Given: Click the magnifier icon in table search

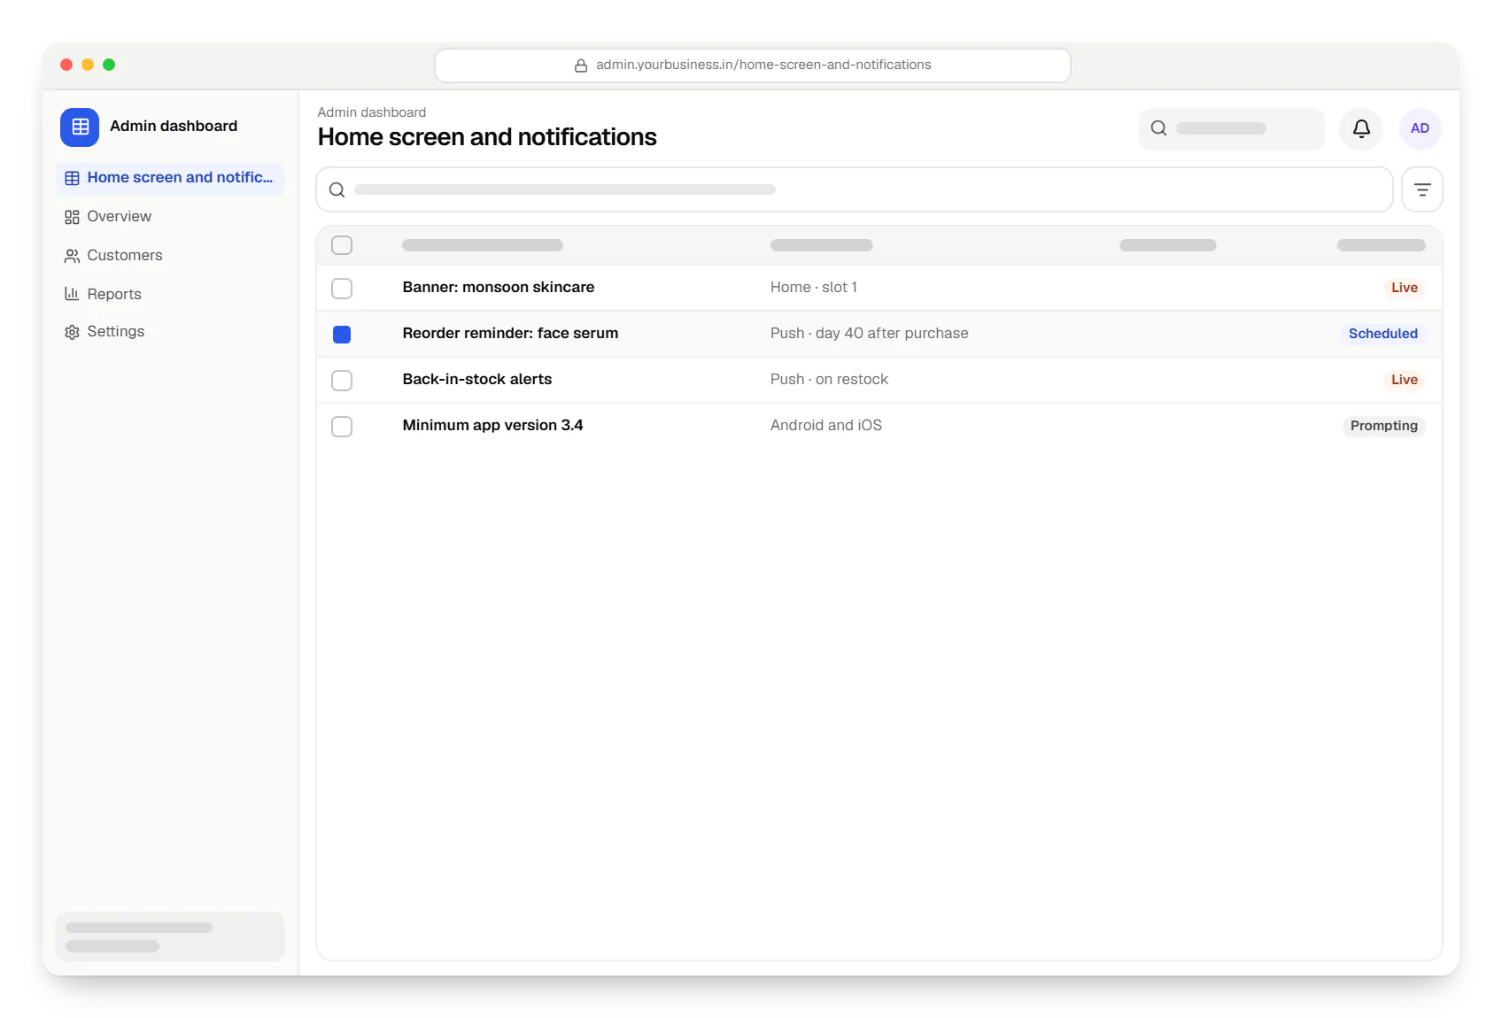Looking at the screenshot, I should 337,189.
